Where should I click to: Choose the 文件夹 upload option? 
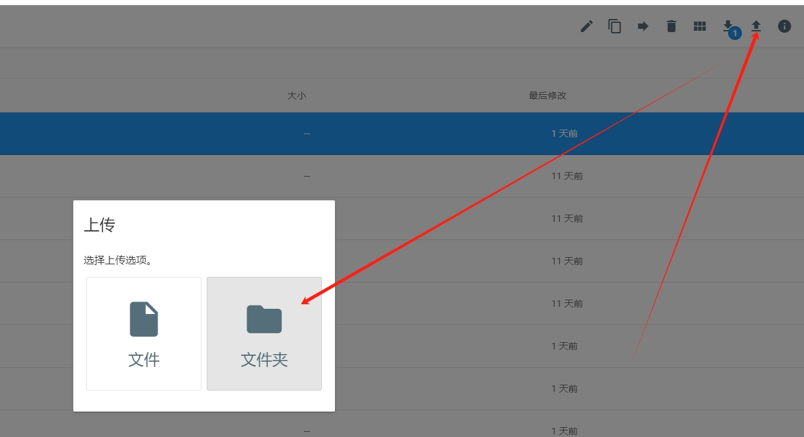(x=264, y=334)
